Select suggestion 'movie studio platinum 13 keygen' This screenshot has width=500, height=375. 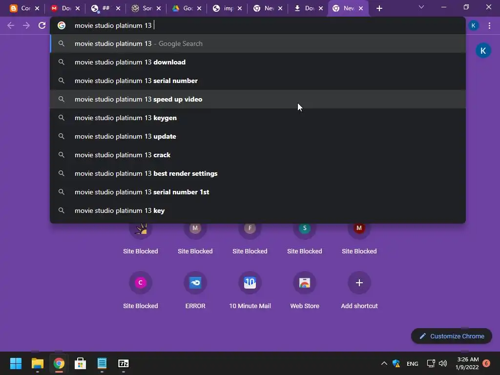tap(258, 118)
